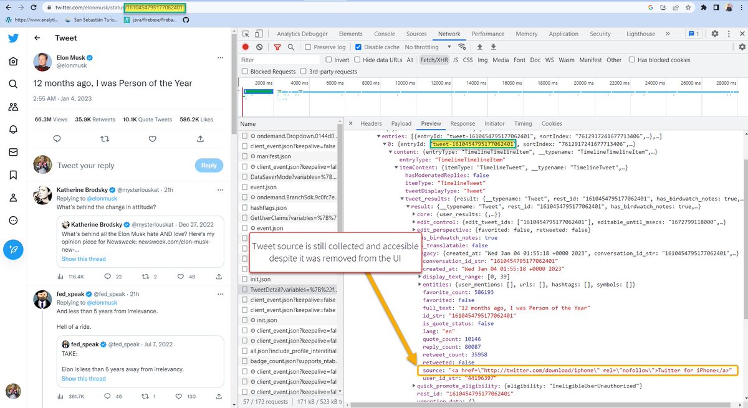Open the compose Tweet pencil icon
The height and width of the screenshot is (408, 748).
(13, 250)
